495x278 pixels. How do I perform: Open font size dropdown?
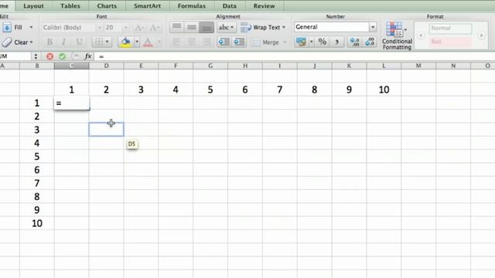125,28
